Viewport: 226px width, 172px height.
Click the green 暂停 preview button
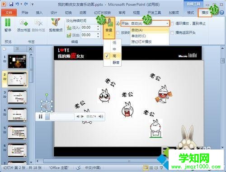click(x=8, y=25)
